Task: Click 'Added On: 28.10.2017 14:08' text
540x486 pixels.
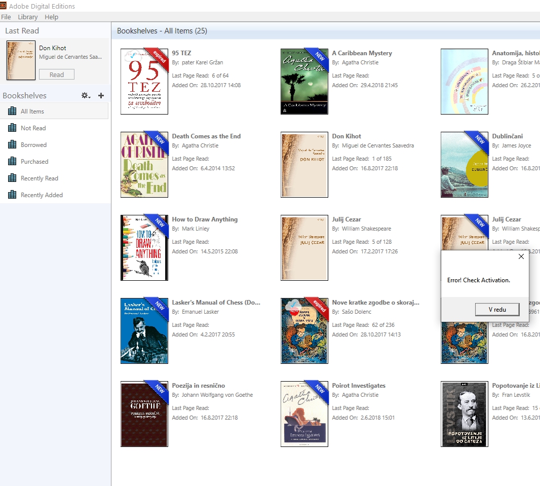Action: [206, 85]
